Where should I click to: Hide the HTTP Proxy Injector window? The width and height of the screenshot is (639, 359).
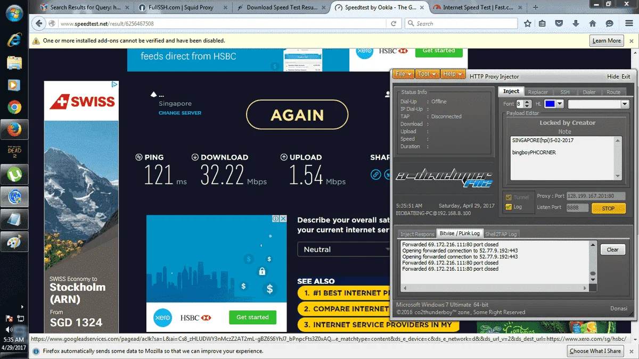coord(613,77)
